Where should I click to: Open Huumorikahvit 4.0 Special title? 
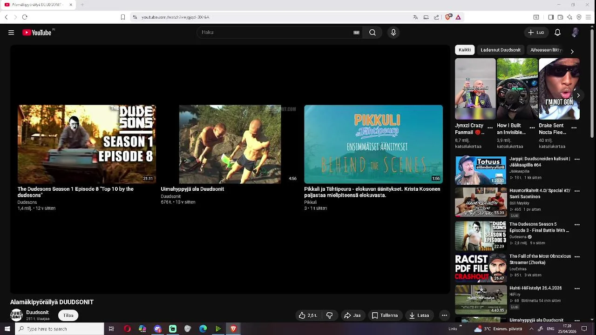point(540,194)
